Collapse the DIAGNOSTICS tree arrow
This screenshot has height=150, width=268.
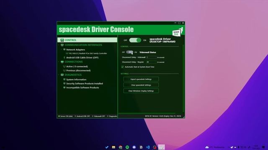pos(59,75)
